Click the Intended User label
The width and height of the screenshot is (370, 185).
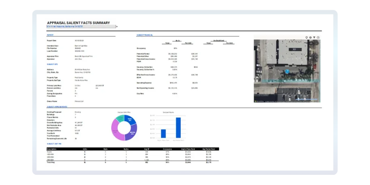tap(52, 46)
